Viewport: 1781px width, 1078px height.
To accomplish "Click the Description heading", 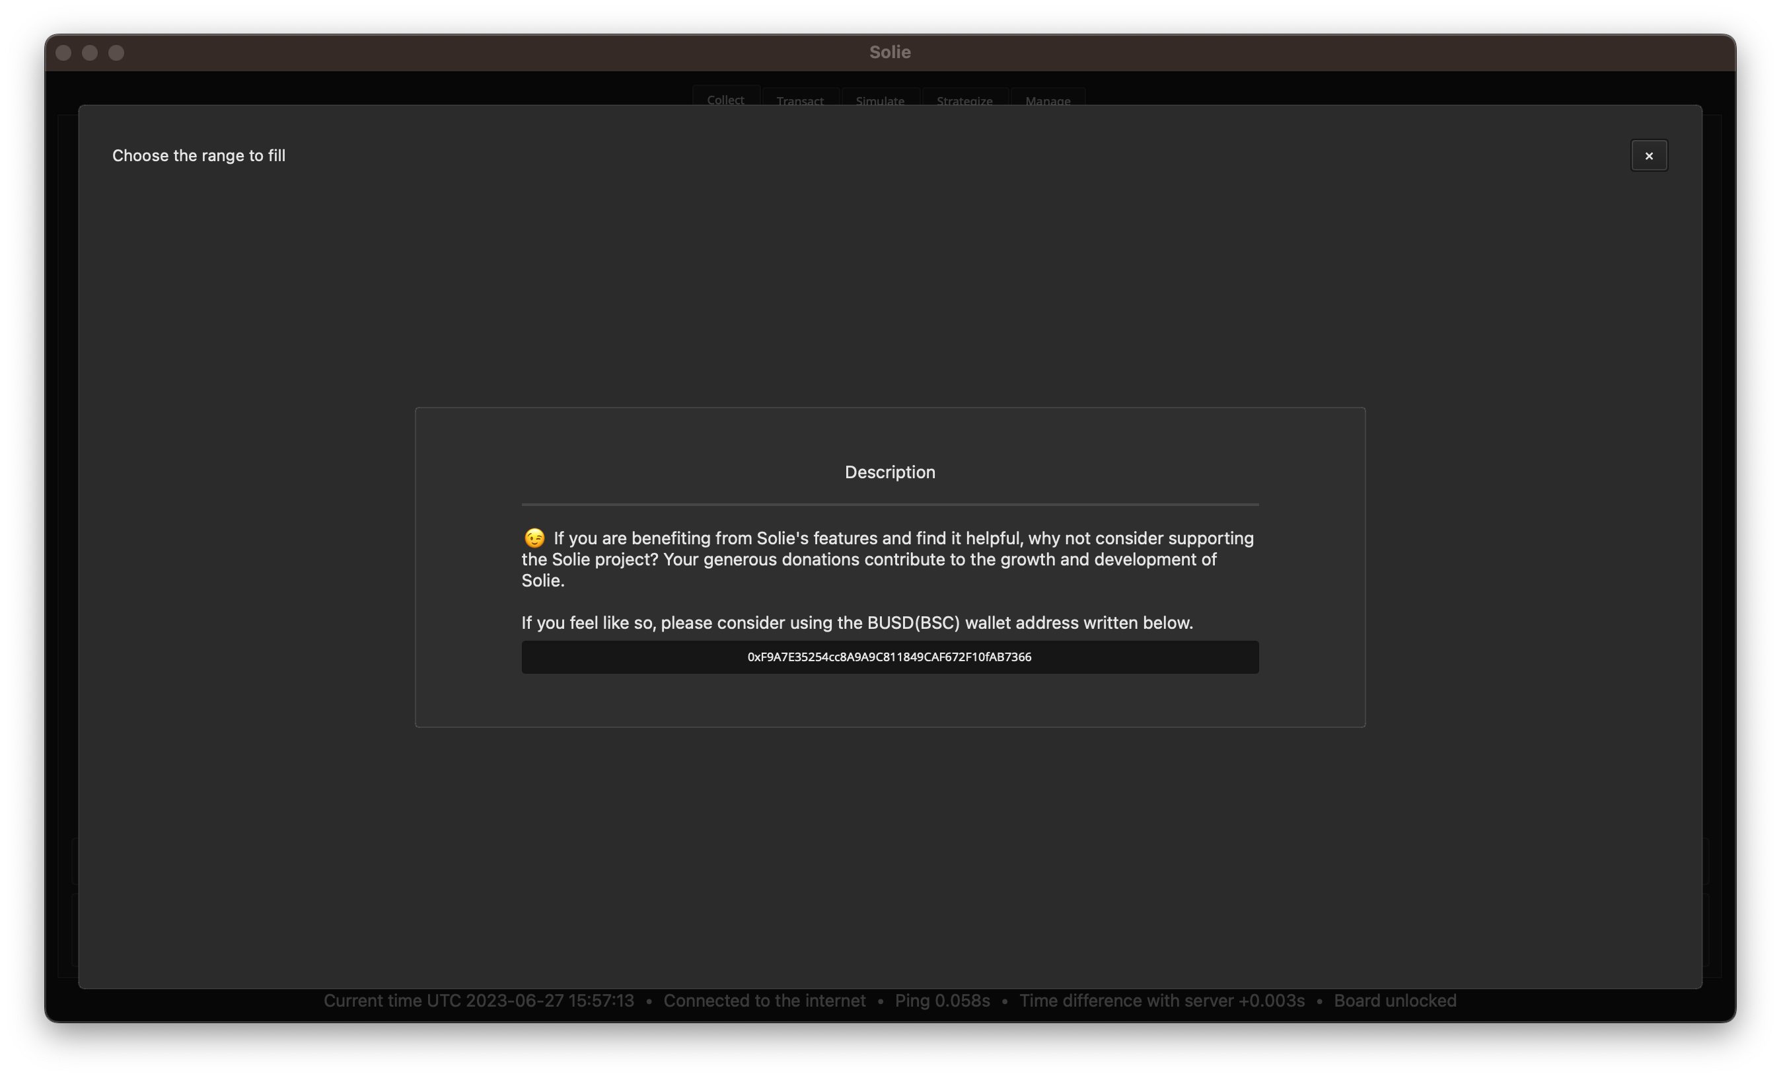I will coord(890,472).
